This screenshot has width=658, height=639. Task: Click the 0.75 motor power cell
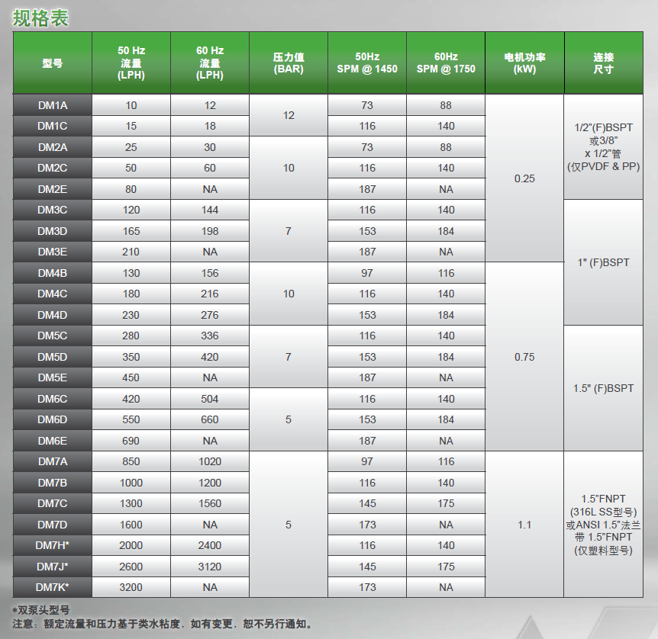(x=524, y=357)
